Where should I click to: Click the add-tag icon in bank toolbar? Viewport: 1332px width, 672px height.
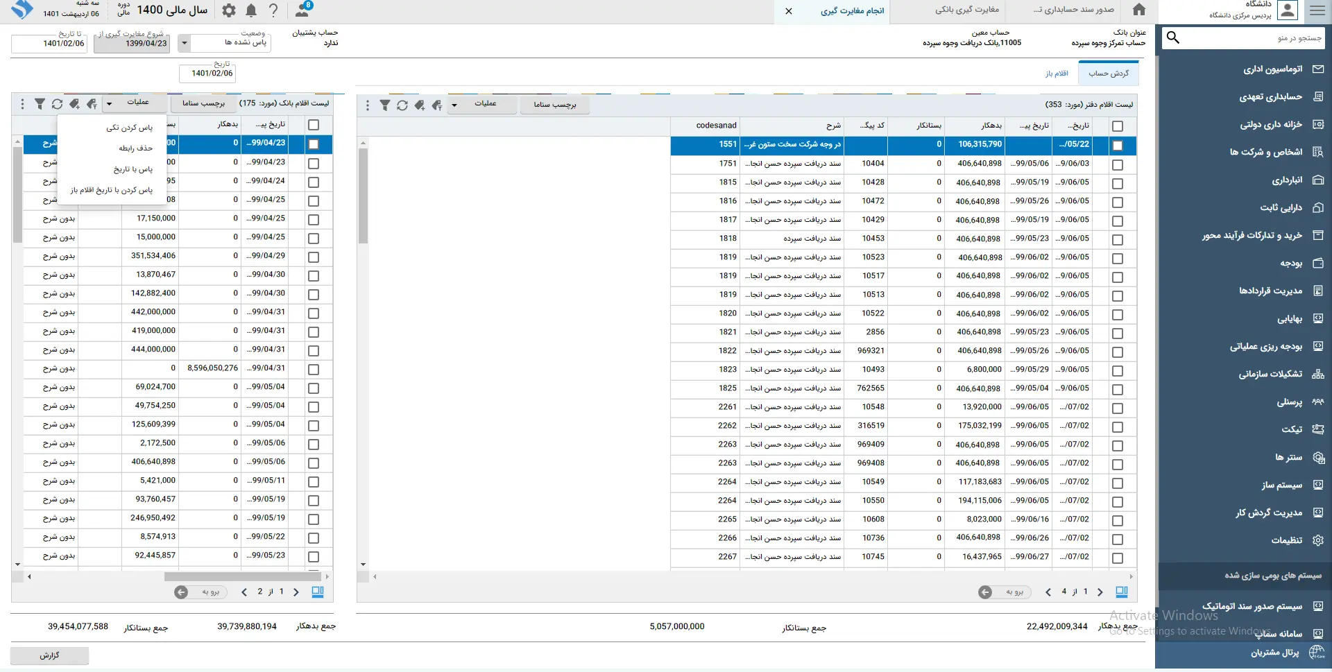pyautogui.click(x=74, y=104)
